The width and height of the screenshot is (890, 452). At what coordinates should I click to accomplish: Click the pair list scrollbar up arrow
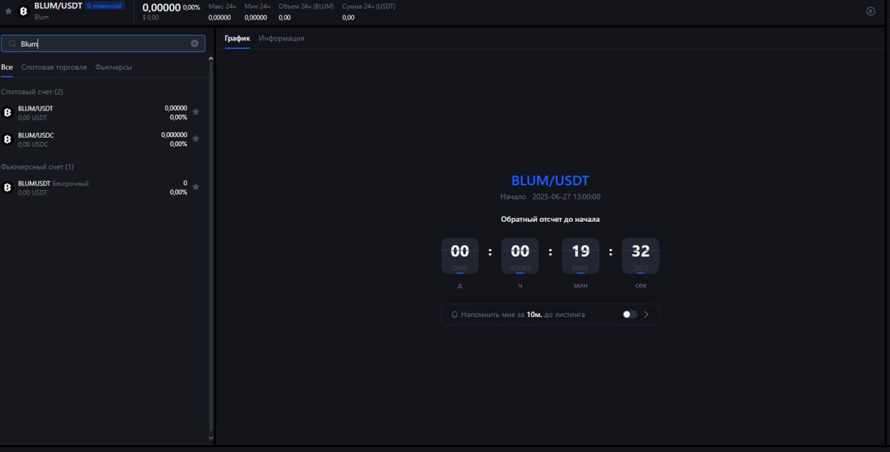point(211,58)
